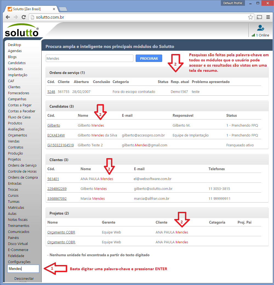Image resolution: width=274 pixels, height=285 pixels.
Task: Click the cast screen icon
Action: click(x=259, y=17)
